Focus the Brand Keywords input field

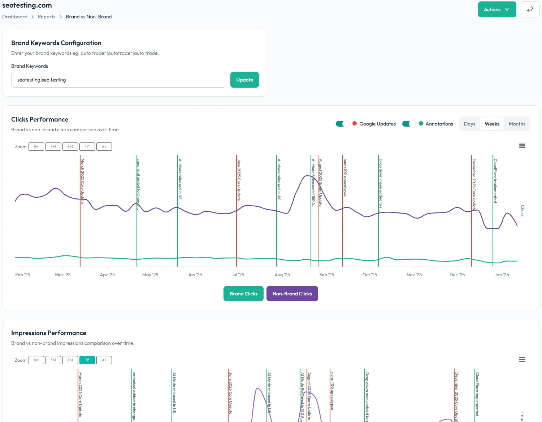118,80
